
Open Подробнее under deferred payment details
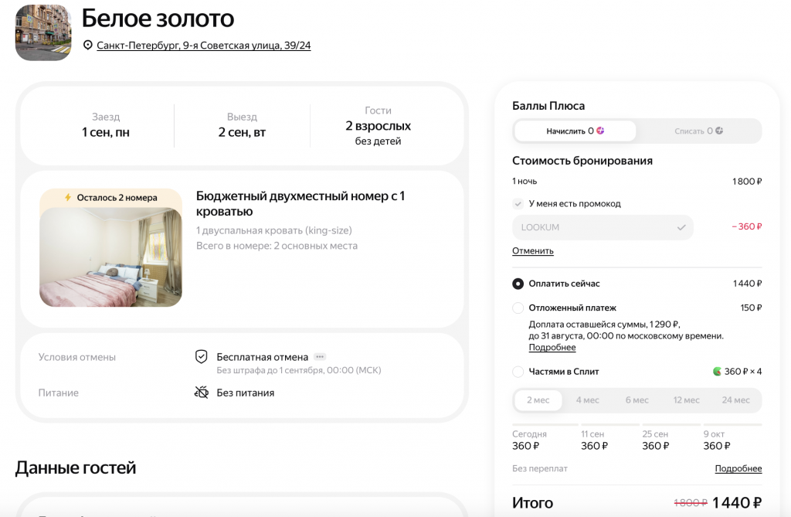552,347
